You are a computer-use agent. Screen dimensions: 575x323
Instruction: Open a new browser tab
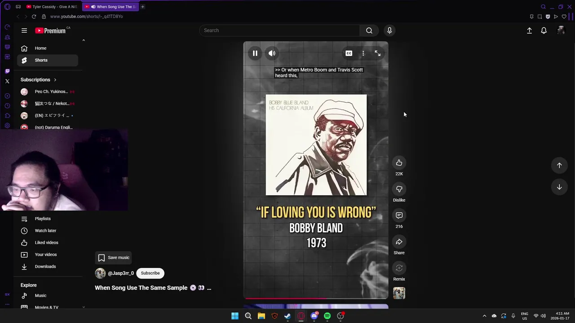143,7
